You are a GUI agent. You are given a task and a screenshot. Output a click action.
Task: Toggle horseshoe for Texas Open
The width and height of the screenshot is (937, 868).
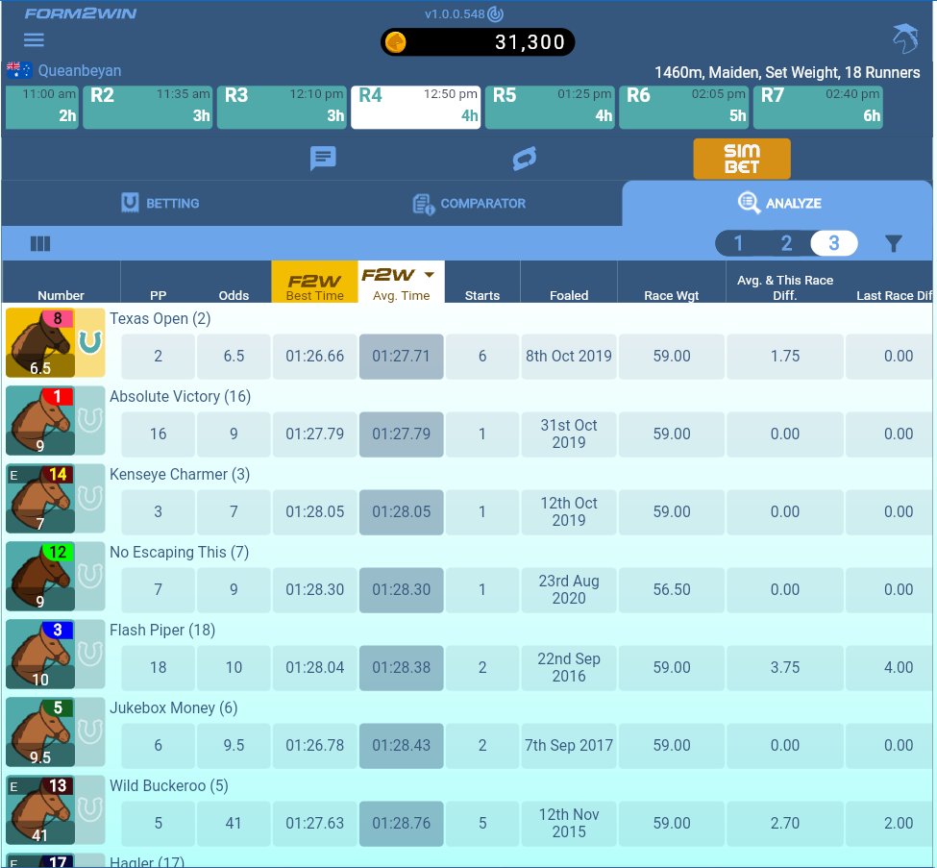click(x=90, y=342)
